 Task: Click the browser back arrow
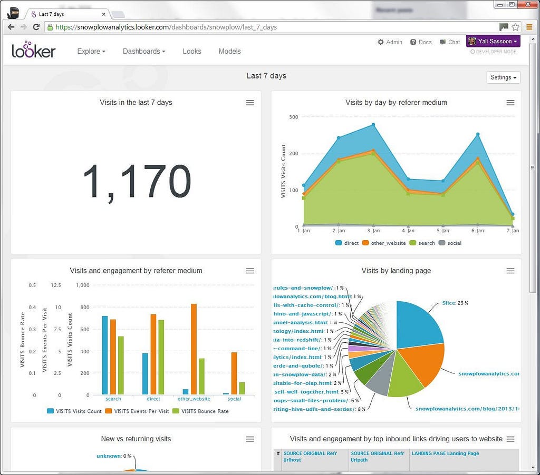(11, 27)
